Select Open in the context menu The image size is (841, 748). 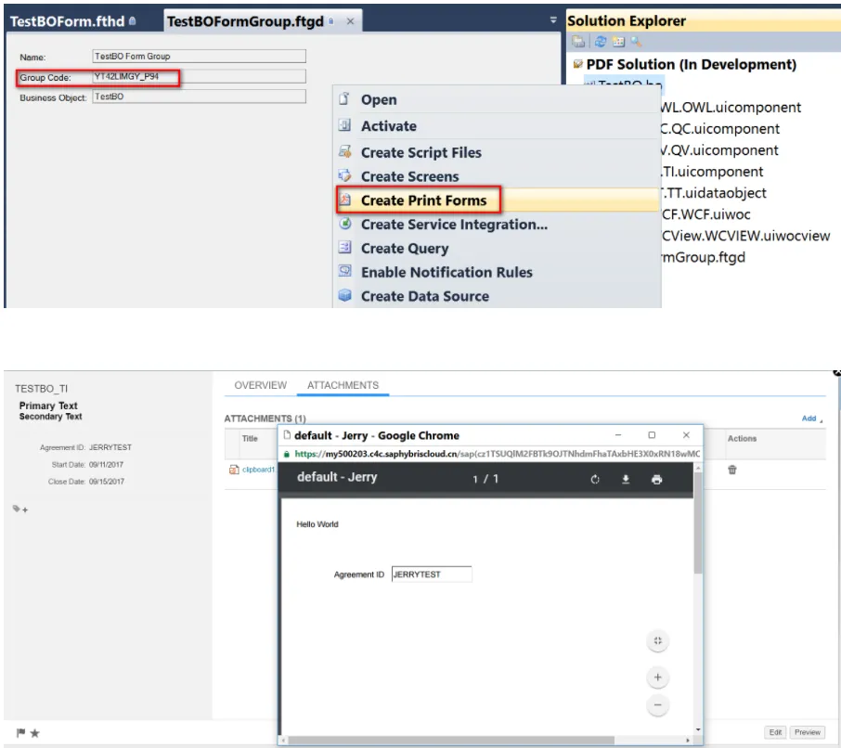point(379,99)
